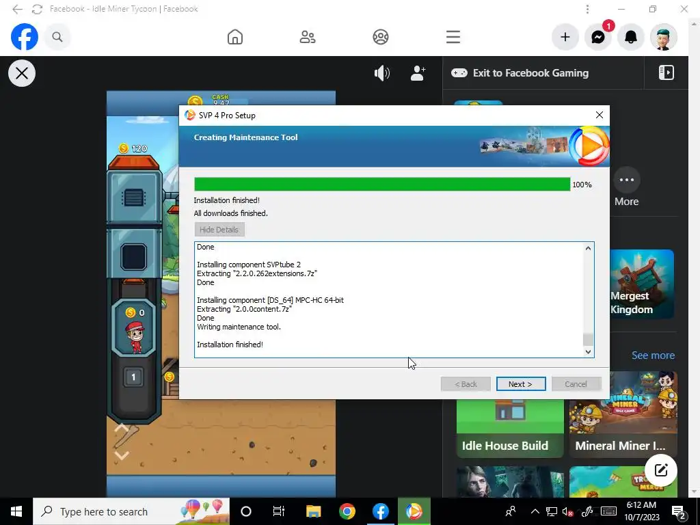Click the taskbar search box
700x525 pixels.
[x=131, y=511]
